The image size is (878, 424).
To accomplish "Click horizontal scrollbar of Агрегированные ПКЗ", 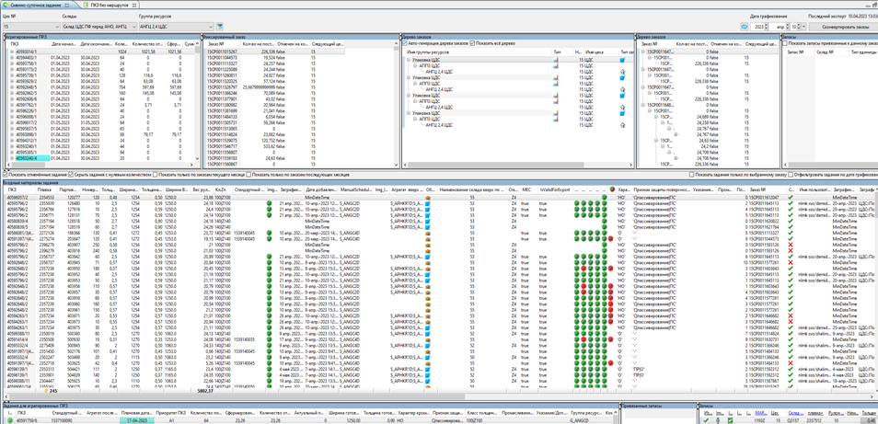I will tap(101, 165).
